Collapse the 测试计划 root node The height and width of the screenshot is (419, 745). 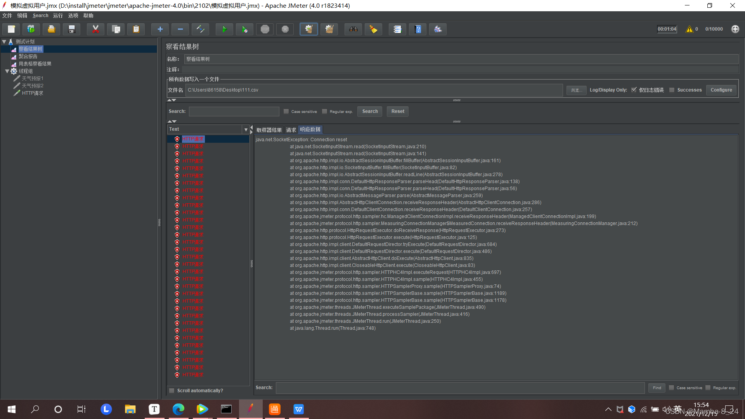[x=4, y=42]
